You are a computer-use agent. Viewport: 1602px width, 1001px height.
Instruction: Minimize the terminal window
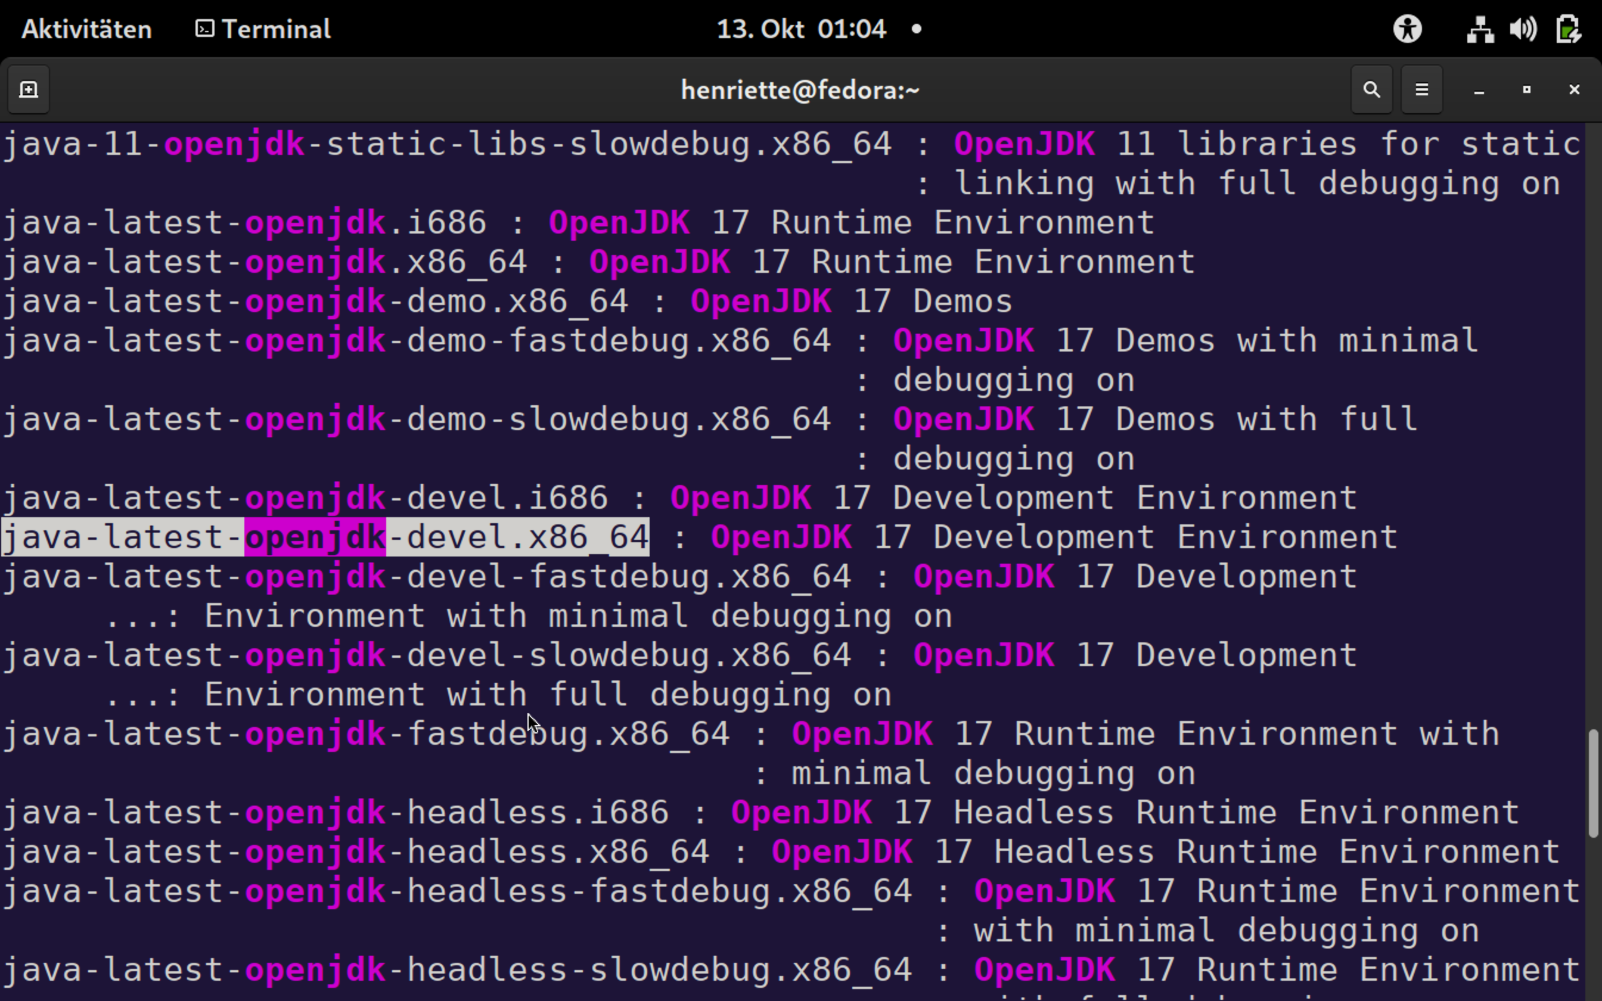[x=1479, y=89]
